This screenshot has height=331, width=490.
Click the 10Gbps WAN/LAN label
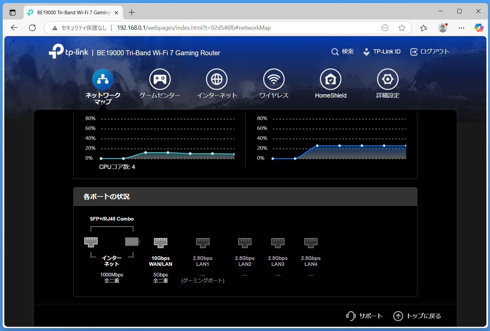pos(160,261)
